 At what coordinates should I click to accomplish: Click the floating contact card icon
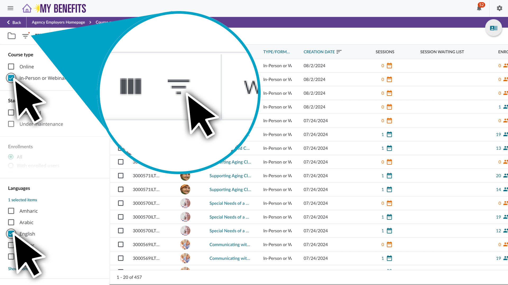(x=494, y=28)
